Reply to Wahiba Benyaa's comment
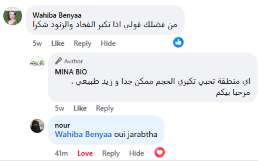 click(82, 43)
